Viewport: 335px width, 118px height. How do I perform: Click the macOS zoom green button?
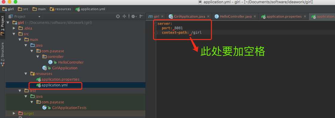(x=16, y=2)
